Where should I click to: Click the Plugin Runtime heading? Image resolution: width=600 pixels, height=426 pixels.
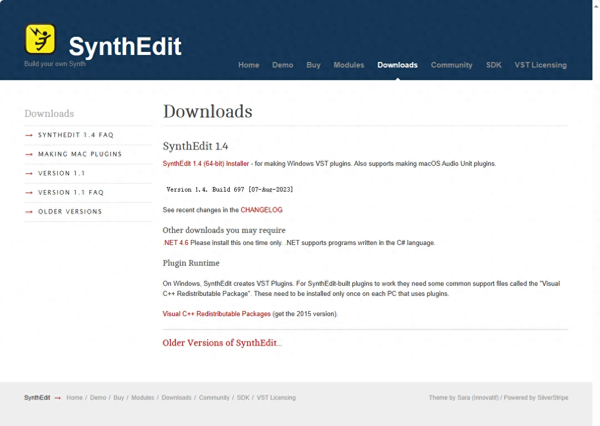point(191,263)
